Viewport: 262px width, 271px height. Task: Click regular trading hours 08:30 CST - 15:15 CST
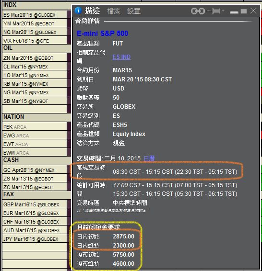coord(143,172)
